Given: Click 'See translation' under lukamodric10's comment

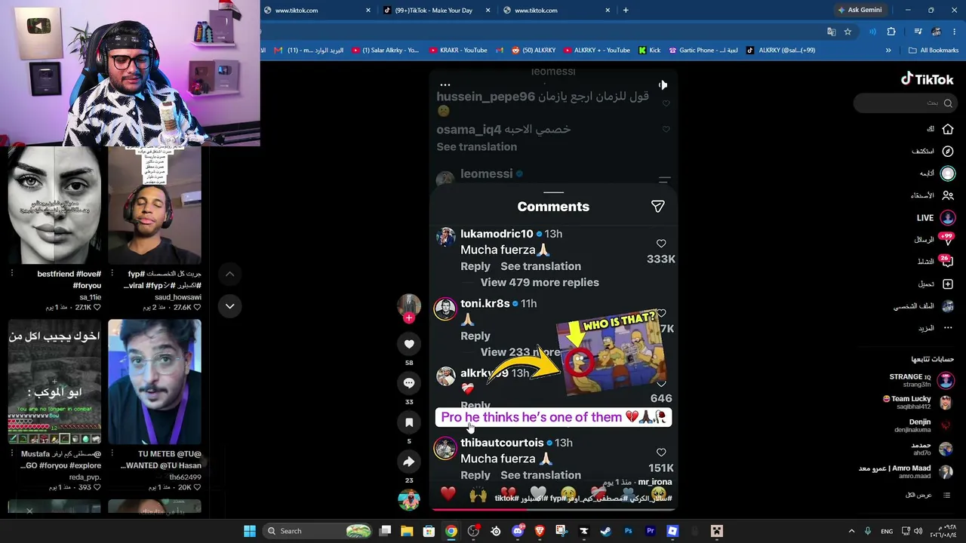Looking at the screenshot, I should (x=540, y=266).
